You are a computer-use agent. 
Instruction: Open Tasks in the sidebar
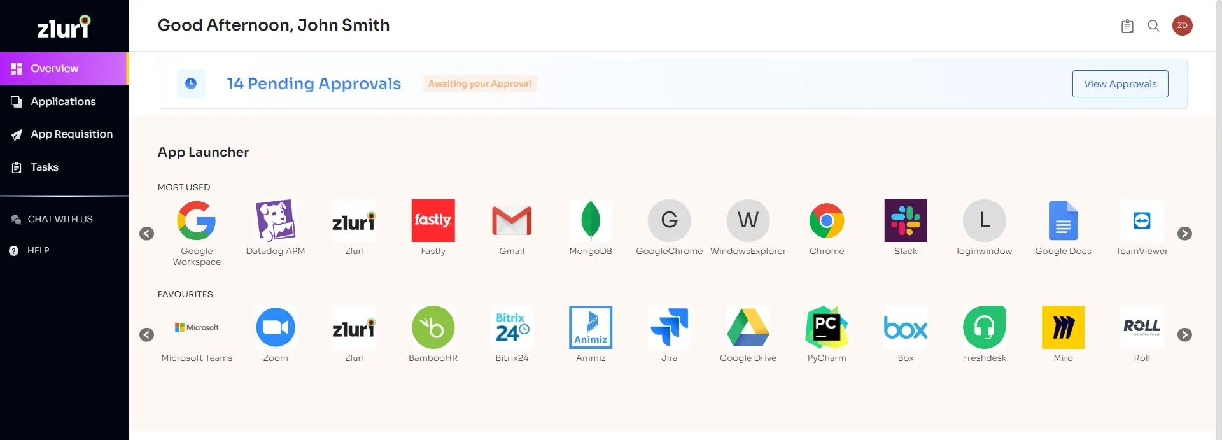pos(64,167)
